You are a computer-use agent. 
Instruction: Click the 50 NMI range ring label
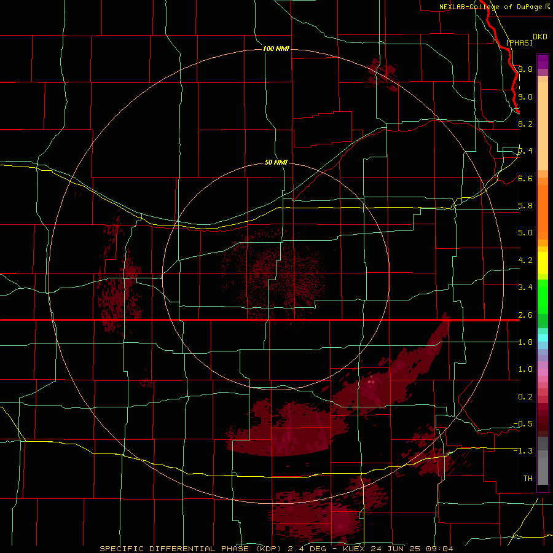(x=276, y=162)
